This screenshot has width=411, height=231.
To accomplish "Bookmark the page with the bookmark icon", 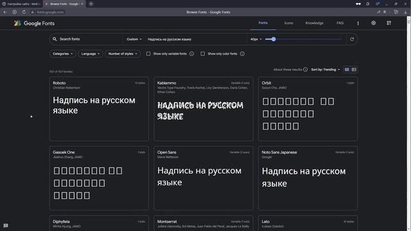I will [x=385, y=12].
